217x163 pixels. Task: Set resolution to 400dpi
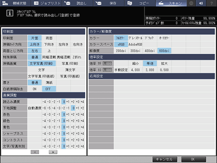[150, 51]
